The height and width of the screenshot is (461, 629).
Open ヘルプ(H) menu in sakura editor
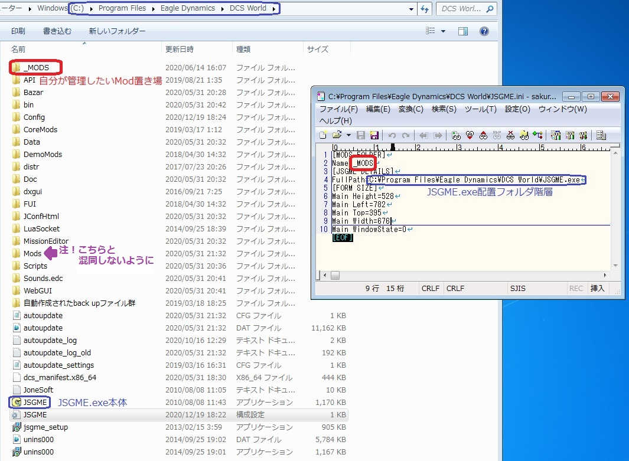335,120
